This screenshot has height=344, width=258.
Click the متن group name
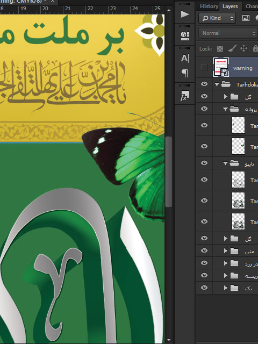250,251
